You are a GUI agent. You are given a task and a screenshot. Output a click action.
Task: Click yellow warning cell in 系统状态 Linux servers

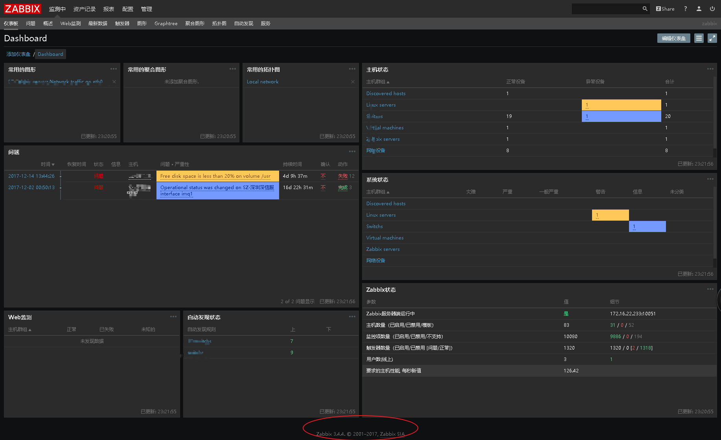(x=611, y=215)
